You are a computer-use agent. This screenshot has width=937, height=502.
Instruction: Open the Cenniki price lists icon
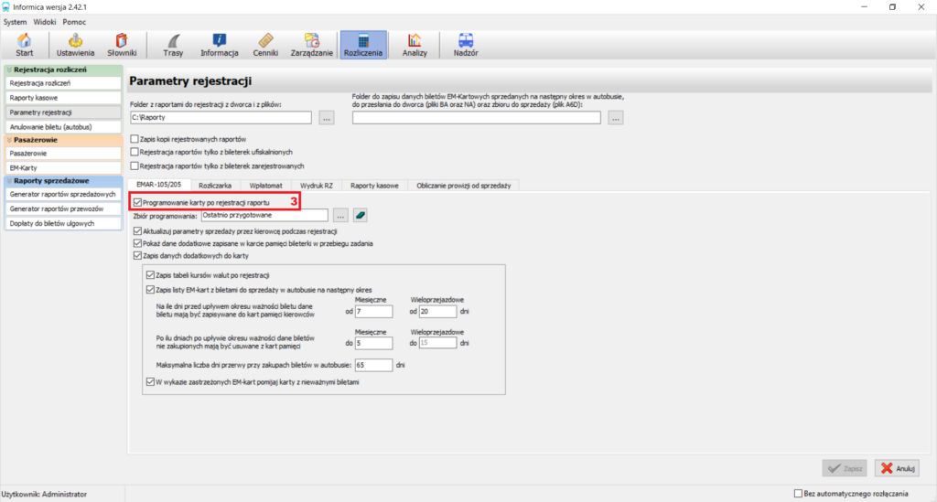pos(265,46)
